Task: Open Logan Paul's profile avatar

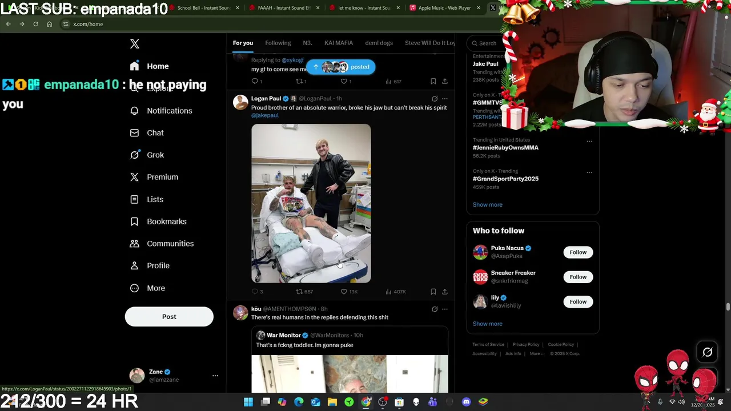Action: [240, 102]
